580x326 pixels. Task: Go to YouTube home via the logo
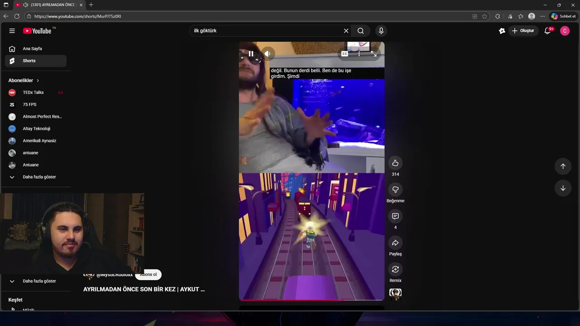pos(37,31)
